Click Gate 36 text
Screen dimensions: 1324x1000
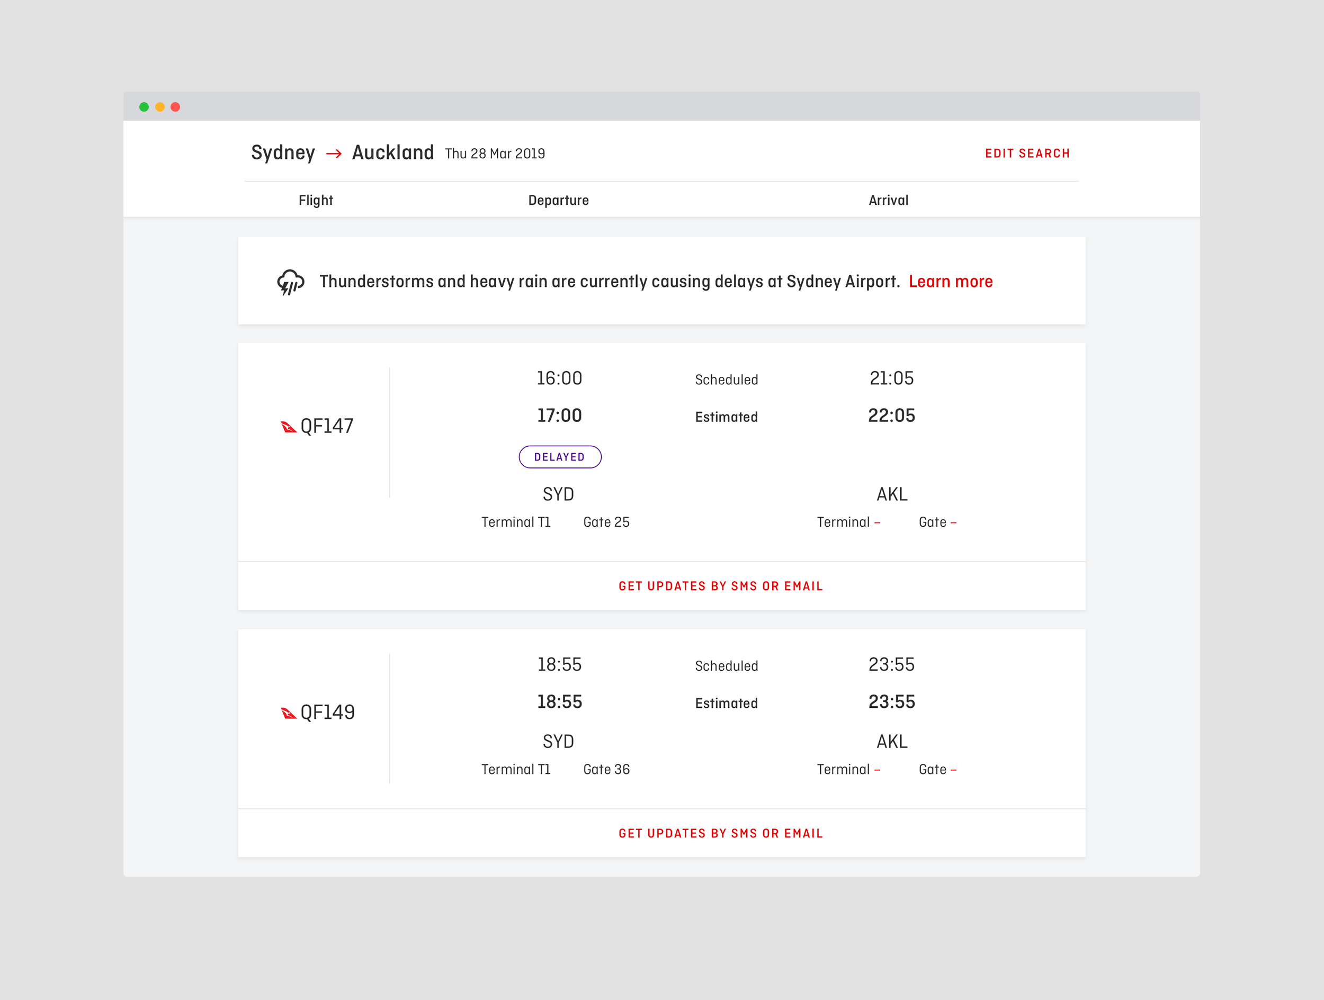606,769
